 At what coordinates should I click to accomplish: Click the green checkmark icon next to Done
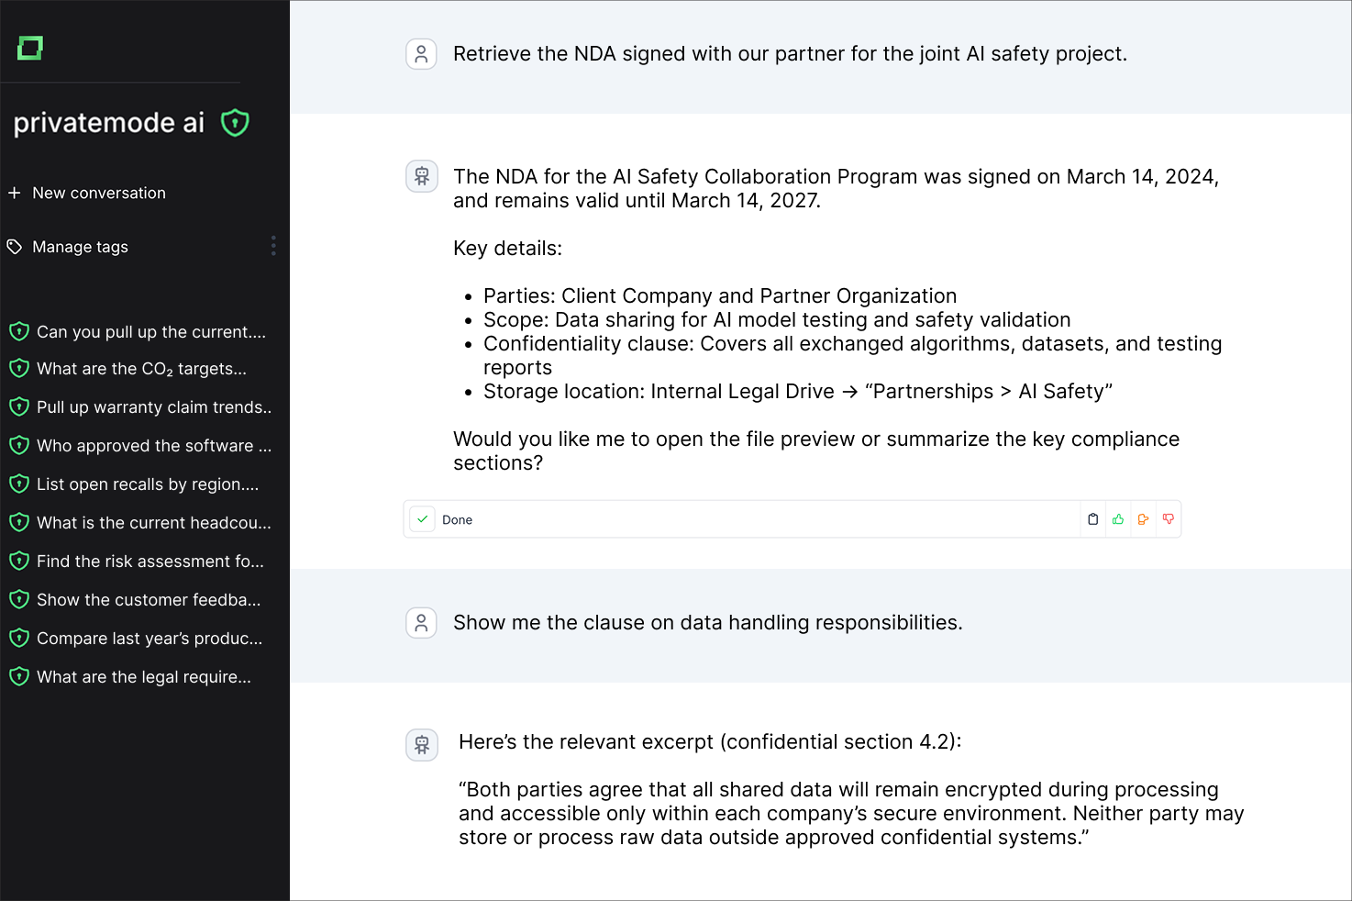point(422,519)
